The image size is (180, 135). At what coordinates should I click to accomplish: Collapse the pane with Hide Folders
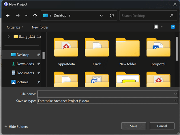point(16,127)
